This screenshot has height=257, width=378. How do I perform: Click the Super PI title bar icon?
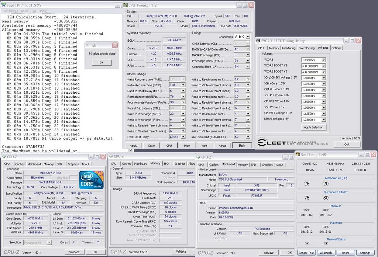click(x=3, y=5)
